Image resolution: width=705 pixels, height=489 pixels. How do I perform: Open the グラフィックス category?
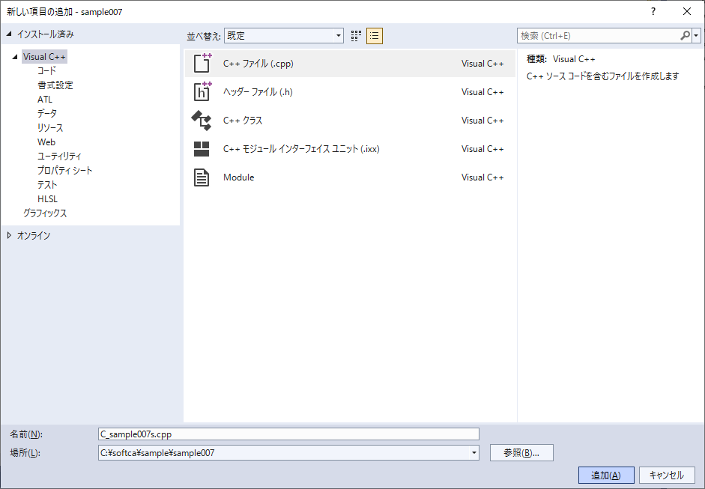[x=45, y=213]
